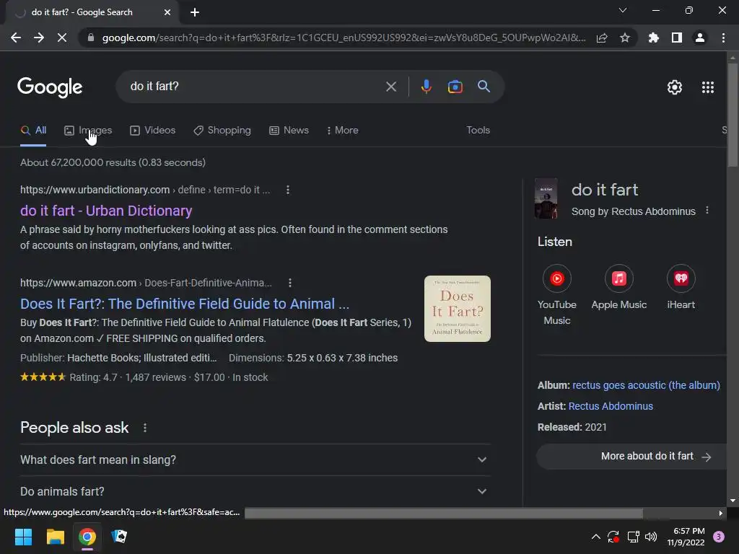This screenshot has height=554, width=739.
Task: Open Chrome's three-dot menu
Action: click(x=723, y=38)
